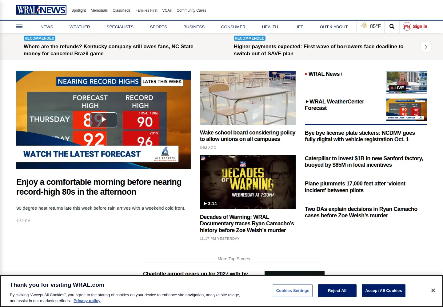The image size is (443, 307).
Task: Open the empty classroom desks image
Action: (248, 98)
